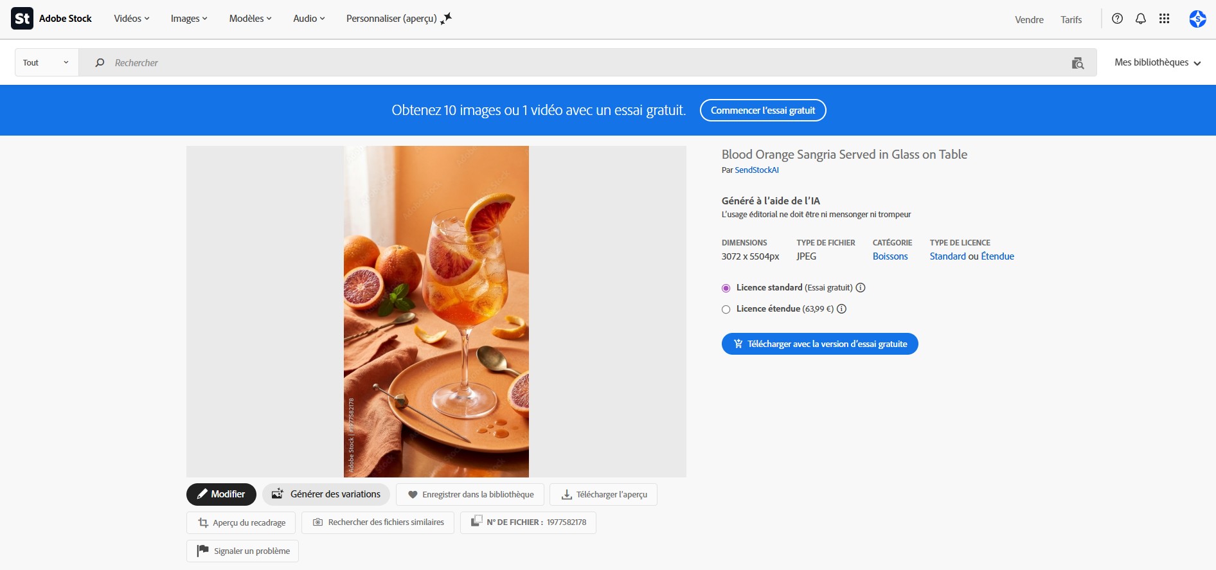Viewport: 1216px width, 570px height.
Task: Open the apps grid icon
Action: coord(1165,19)
